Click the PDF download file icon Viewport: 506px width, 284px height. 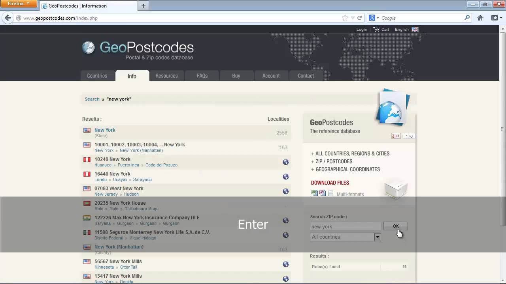click(323, 193)
